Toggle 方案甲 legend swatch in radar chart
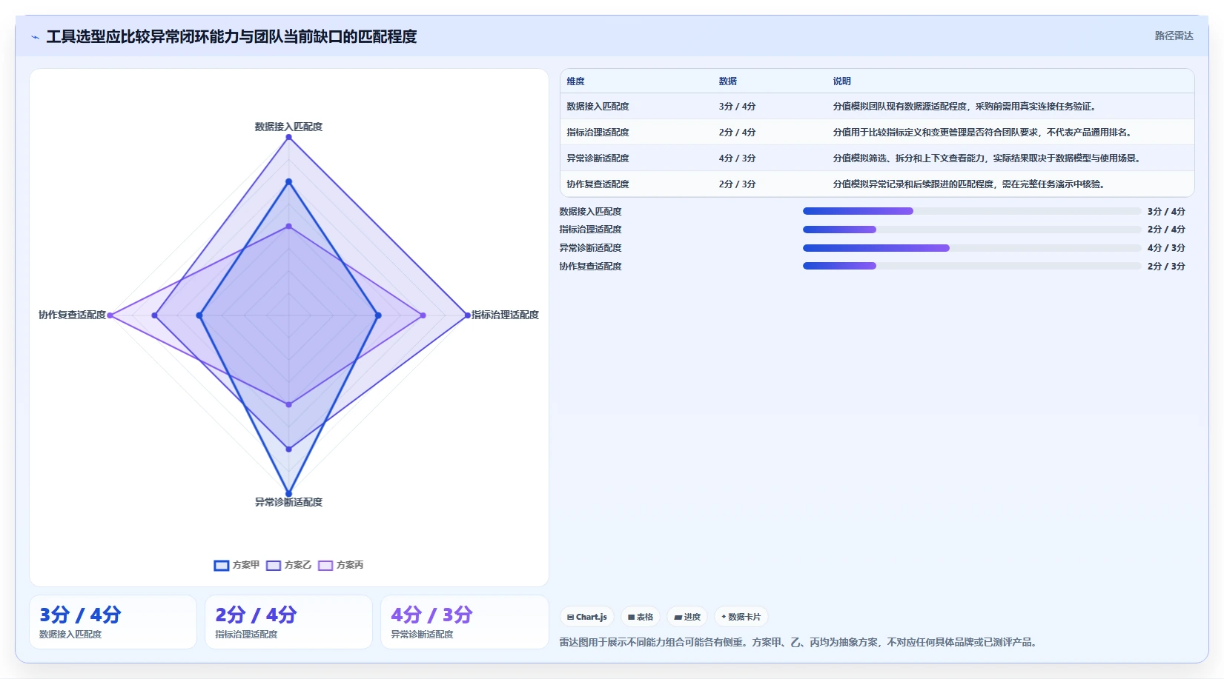 (x=222, y=565)
